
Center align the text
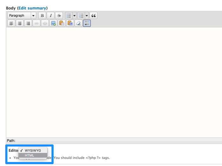[20, 23]
